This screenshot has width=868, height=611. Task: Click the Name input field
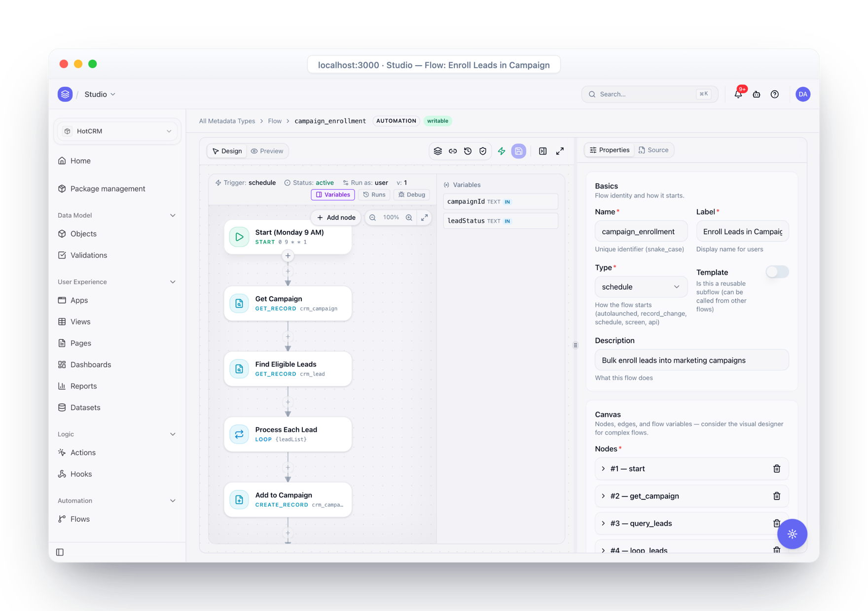coord(641,231)
